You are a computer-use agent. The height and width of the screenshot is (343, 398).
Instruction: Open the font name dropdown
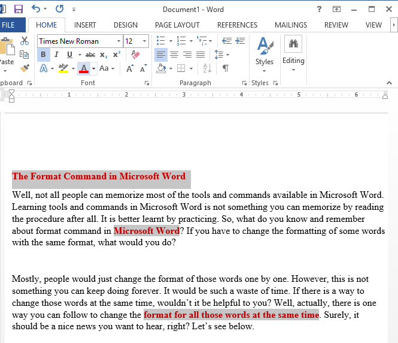(x=119, y=41)
